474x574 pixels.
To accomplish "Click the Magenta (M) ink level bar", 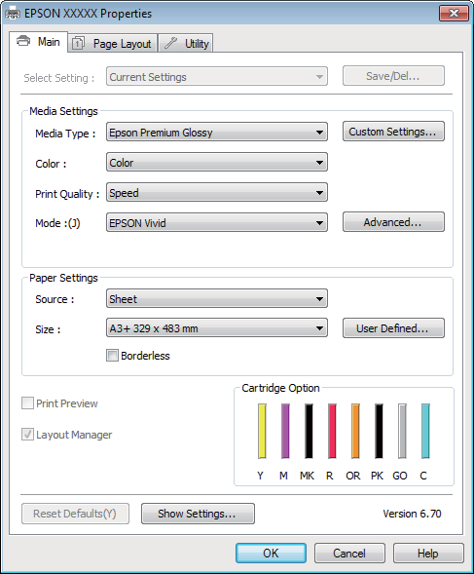I will coord(285,431).
